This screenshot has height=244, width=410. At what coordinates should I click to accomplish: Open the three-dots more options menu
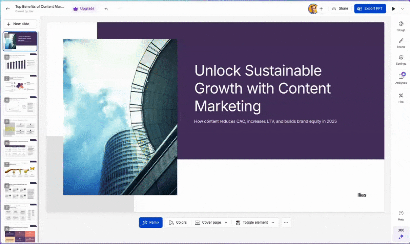click(286, 223)
